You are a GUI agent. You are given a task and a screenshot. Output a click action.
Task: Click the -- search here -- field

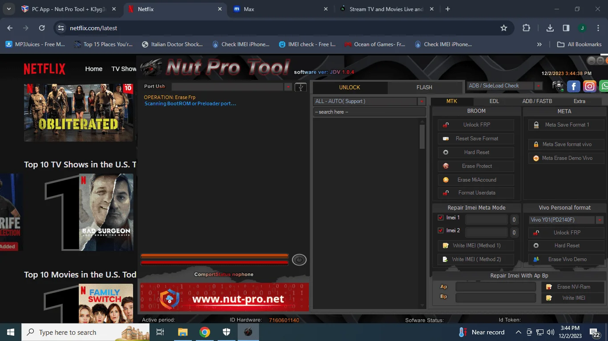click(369, 112)
